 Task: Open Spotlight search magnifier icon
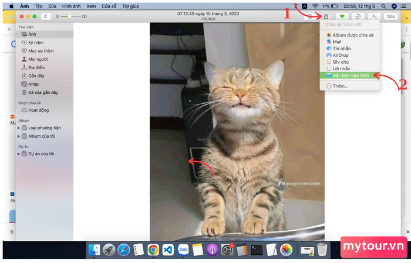click(383, 6)
